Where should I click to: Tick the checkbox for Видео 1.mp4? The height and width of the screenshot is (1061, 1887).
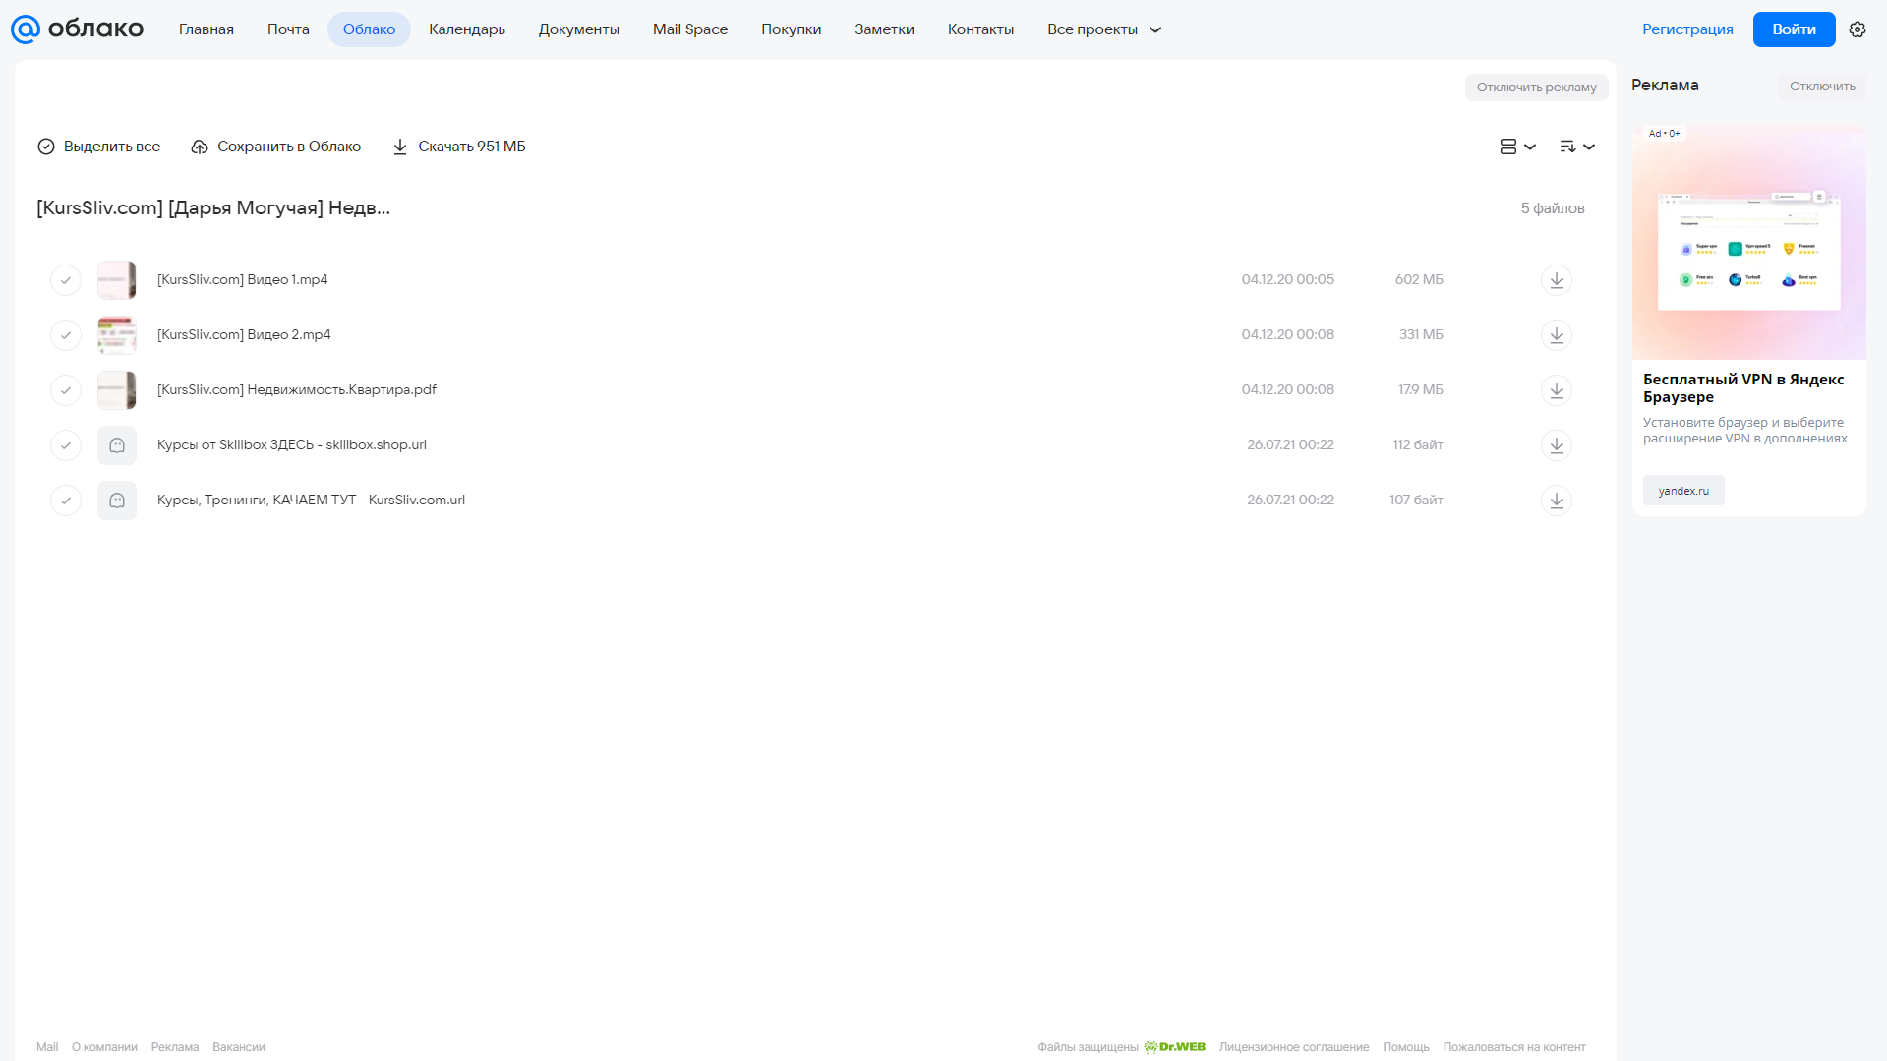point(66,280)
